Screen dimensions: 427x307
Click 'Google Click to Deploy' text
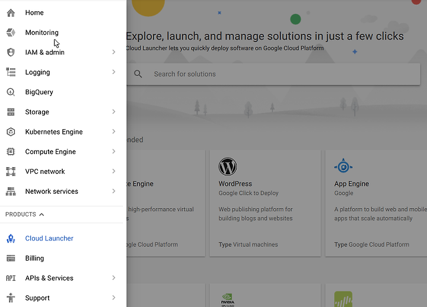pos(248,193)
